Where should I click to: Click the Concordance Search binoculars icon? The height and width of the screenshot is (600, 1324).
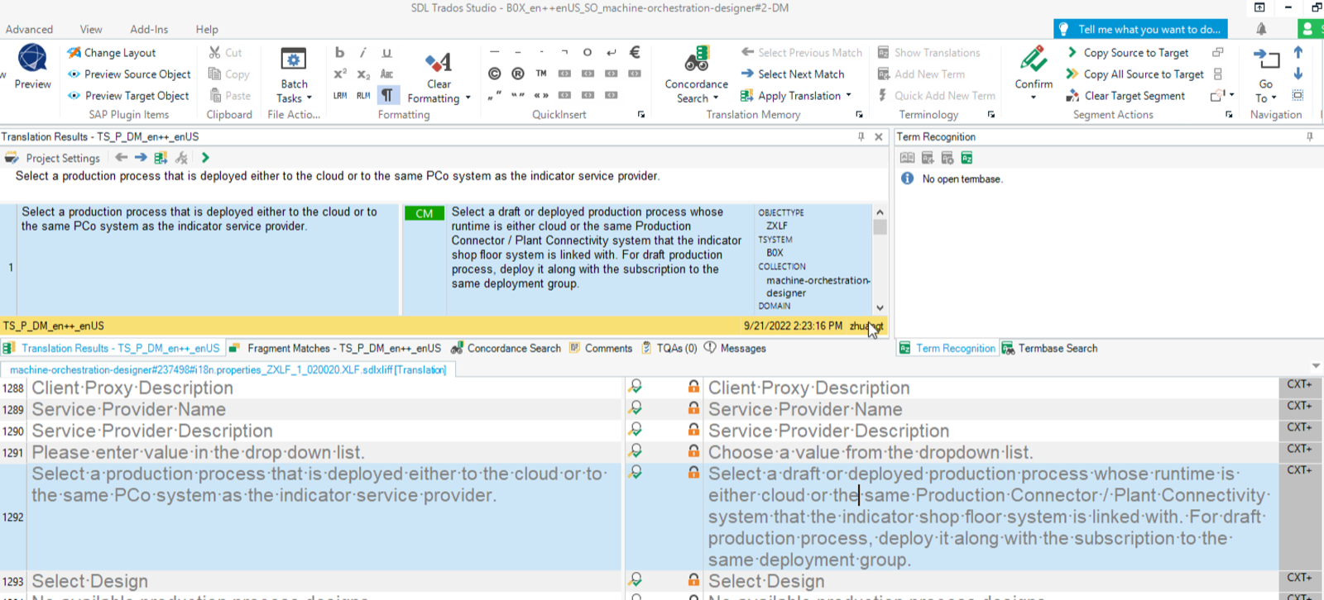click(x=697, y=60)
